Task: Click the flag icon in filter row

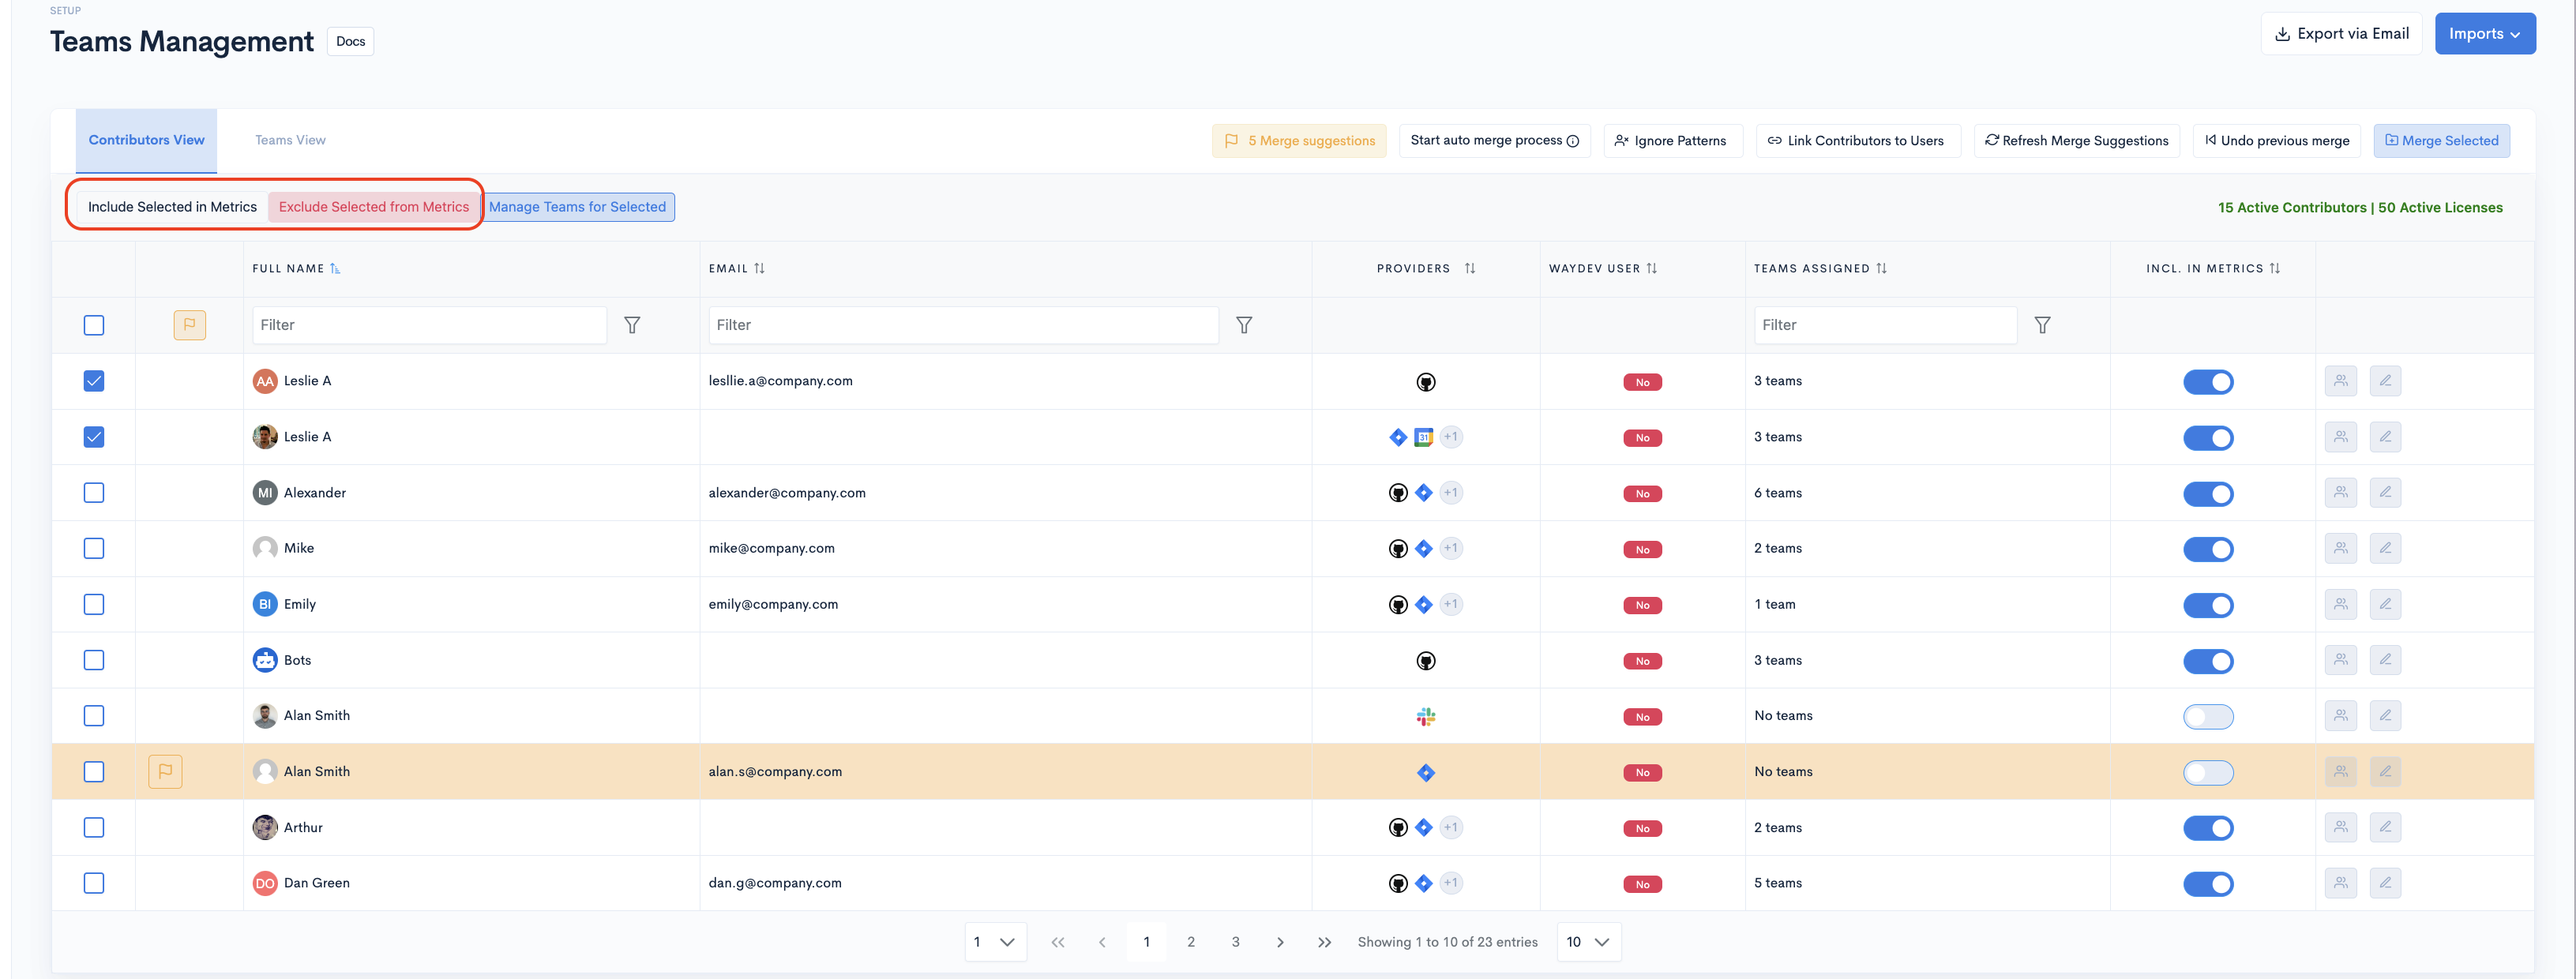Action: 190,325
